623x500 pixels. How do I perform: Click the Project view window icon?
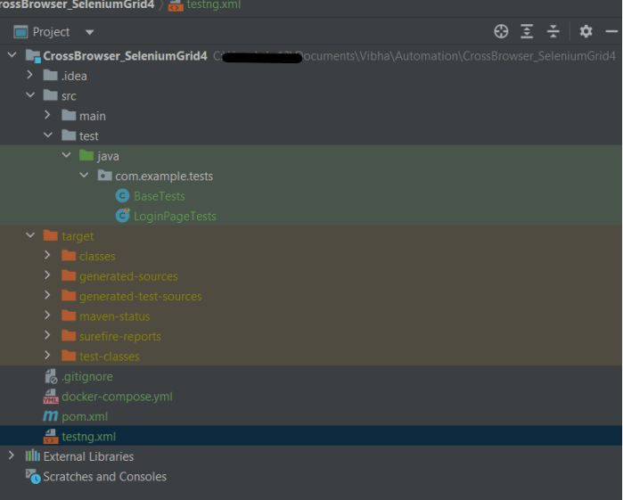pos(20,32)
